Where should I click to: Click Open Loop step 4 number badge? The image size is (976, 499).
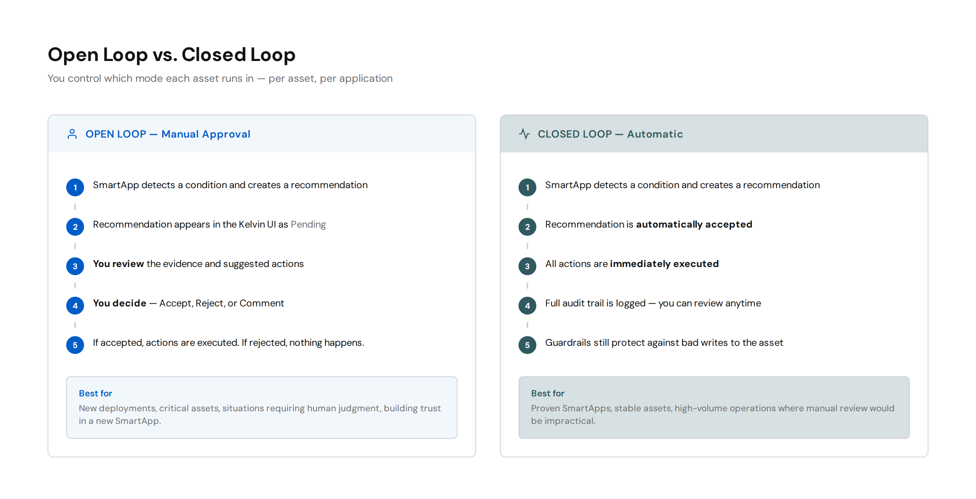click(75, 306)
